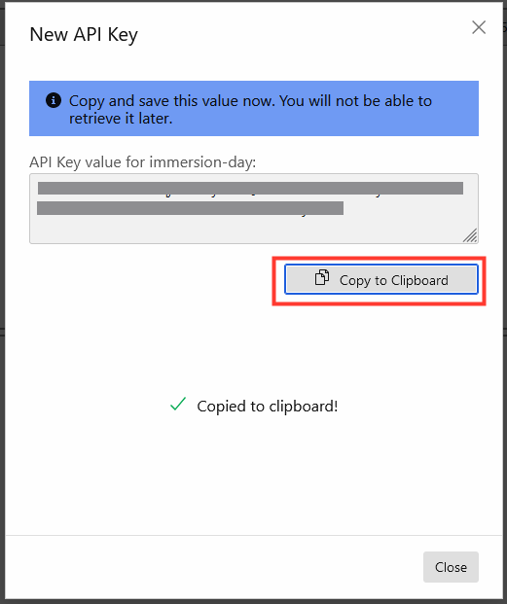Click the Copy and save warning text

250,109
